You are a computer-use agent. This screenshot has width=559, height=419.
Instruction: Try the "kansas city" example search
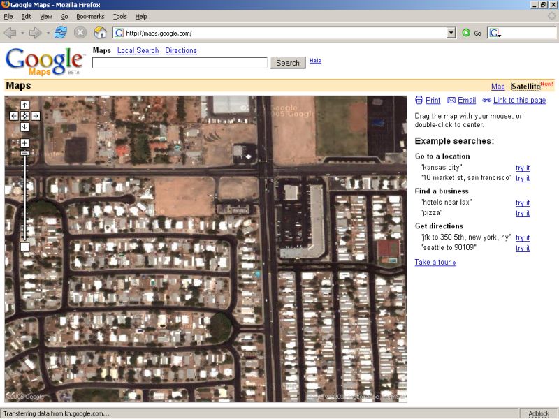tap(522, 168)
